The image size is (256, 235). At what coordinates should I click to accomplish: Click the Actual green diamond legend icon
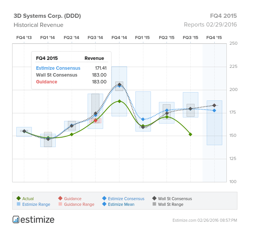(x=19, y=198)
